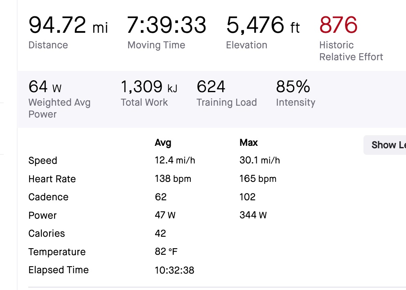
Task: Click the red 876 Relative Effort value
Action: [338, 25]
